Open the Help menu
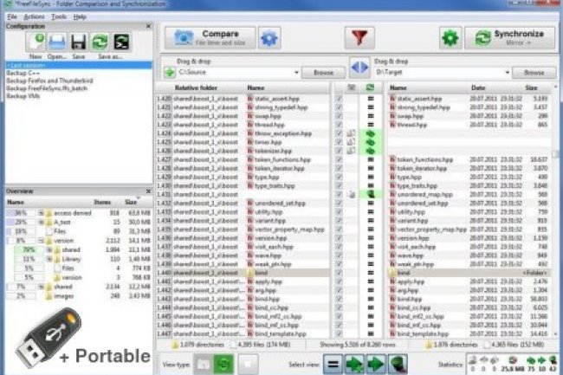The width and height of the screenshot is (563, 375). tap(80, 16)
